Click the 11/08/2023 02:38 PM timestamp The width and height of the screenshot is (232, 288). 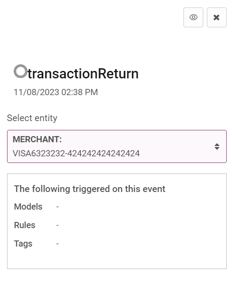pyautogui.click(x=56, y=92)
